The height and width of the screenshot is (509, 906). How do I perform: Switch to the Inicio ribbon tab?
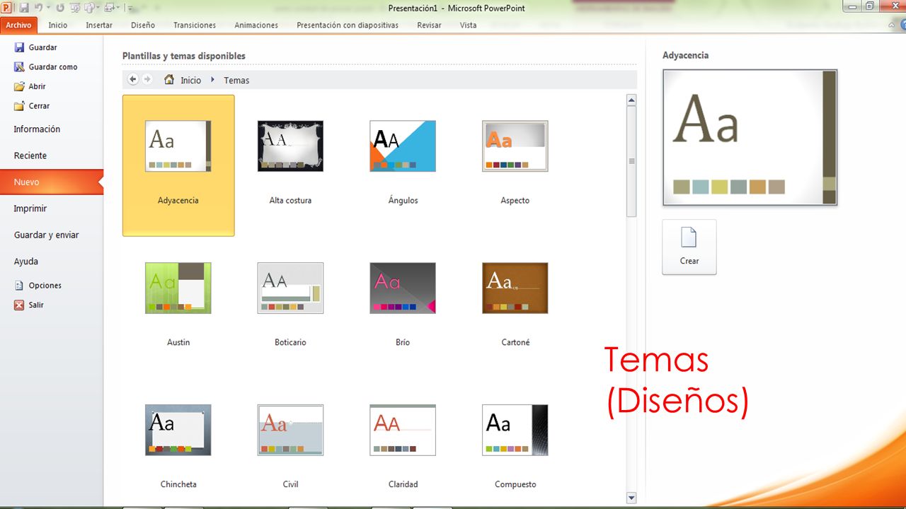[x=58, y=25]
